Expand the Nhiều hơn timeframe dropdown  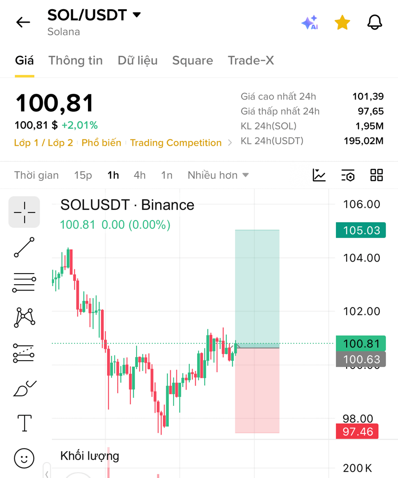(218, 176)
